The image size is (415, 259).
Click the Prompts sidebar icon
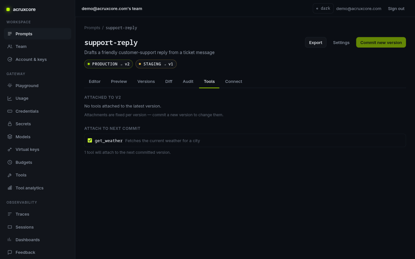tap(10, 34)
